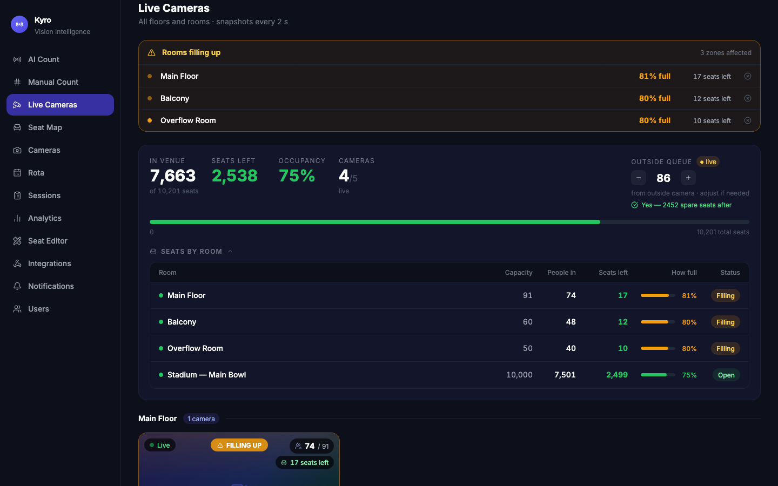Click the FILLING UP camera badge

(x=239, y=446)
